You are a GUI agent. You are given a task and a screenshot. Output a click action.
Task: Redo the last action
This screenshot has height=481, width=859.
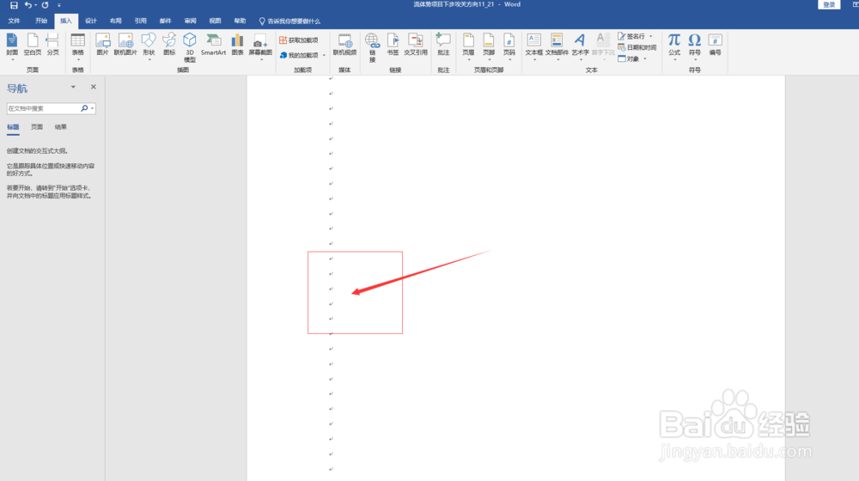tap(45, 5)
